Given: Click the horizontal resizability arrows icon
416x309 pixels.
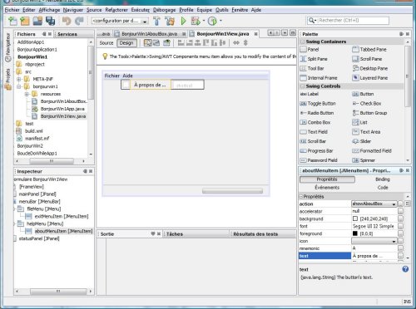Looking at the screenshot, I should click(x=236, y=43).
